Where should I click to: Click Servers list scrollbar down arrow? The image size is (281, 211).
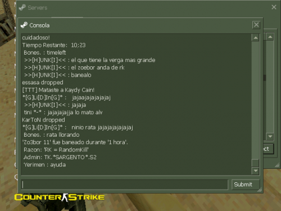pyautogui.click(x=270, y=136)
